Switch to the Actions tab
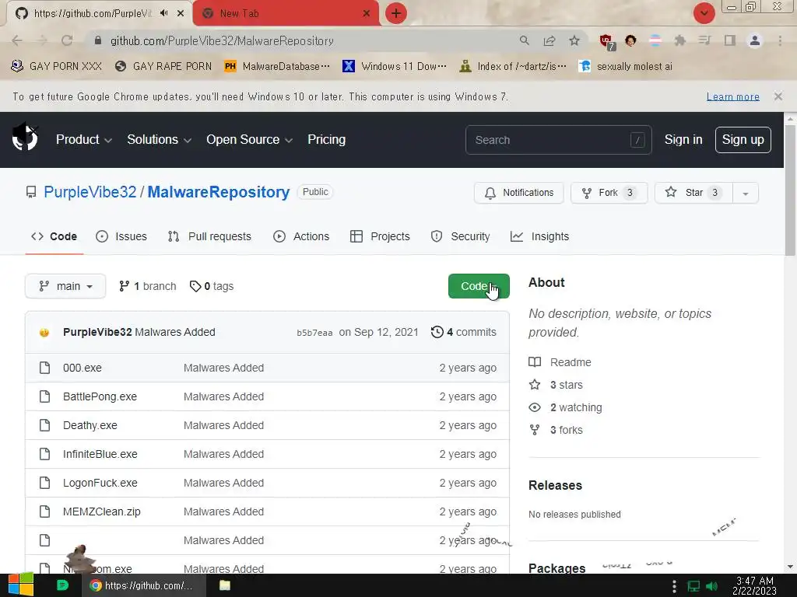Image resolution: width=797 pixels, height=597 pixels. [301, 236]
